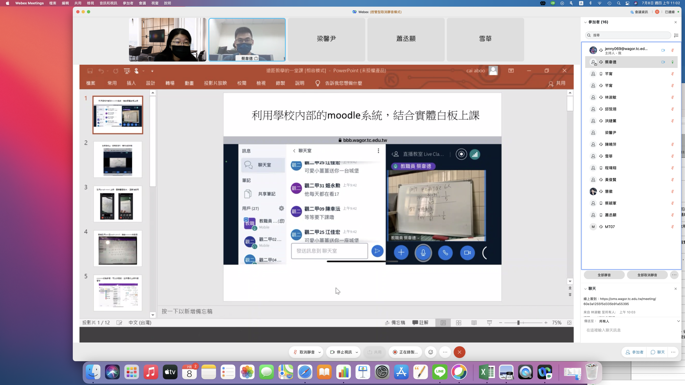This screenshot has height=385, width=685.
Task: Click the 全部取消靜音 button
Action: click(x=647, y=275)
